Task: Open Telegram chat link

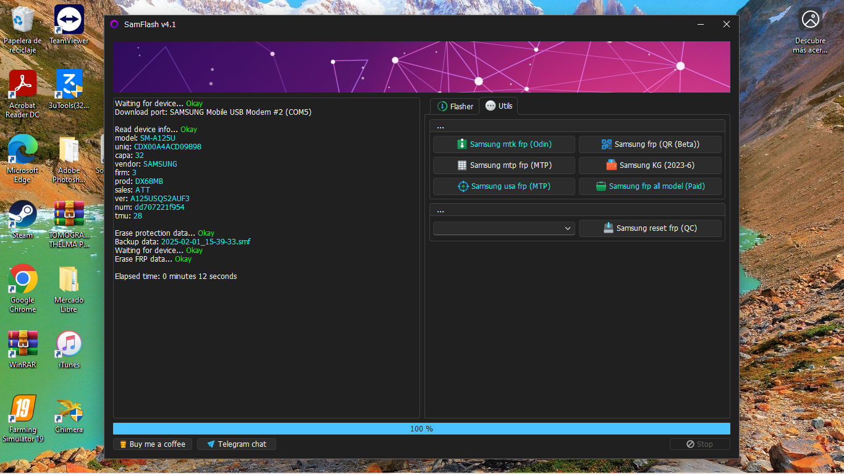Action: [x=236, y=444]
